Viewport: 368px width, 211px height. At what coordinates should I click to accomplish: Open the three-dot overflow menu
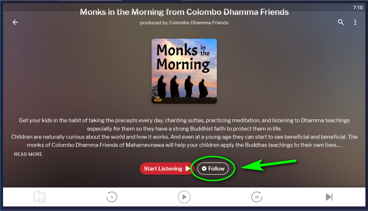pyautogui.click(x=355, y=22)
